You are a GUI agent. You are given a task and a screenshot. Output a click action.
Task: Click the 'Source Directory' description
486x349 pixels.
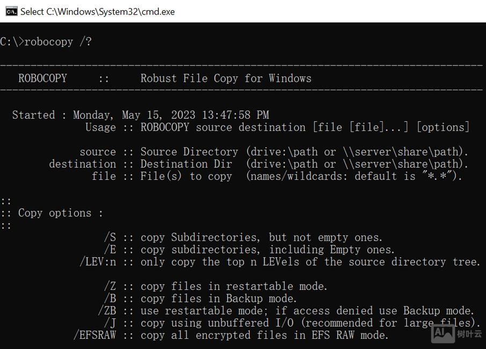189,152
